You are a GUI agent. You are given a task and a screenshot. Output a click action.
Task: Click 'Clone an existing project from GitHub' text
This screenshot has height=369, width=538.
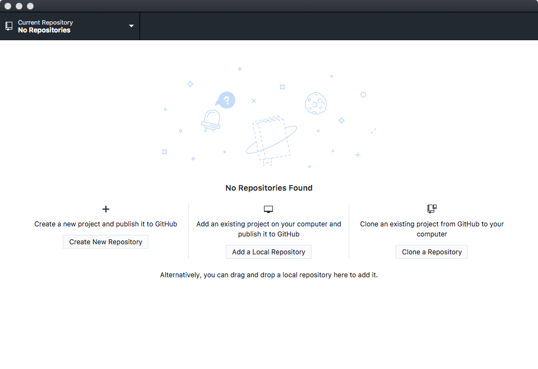point(432,229)
